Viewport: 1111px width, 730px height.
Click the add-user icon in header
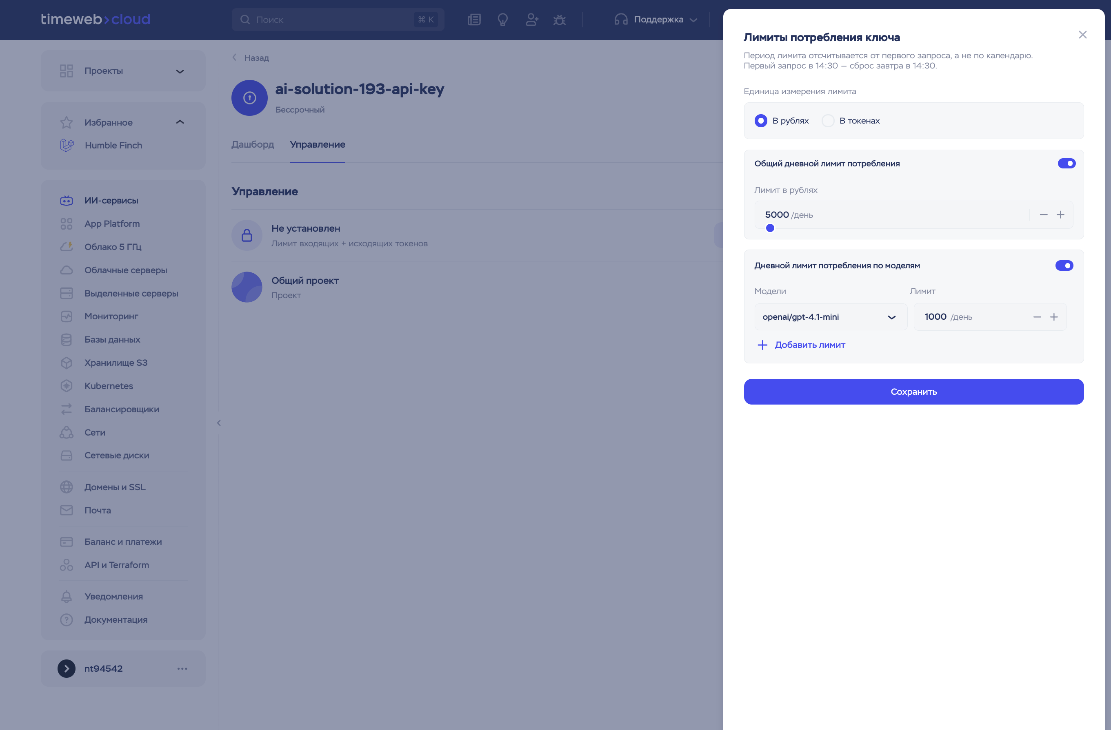tap(532, 20)
